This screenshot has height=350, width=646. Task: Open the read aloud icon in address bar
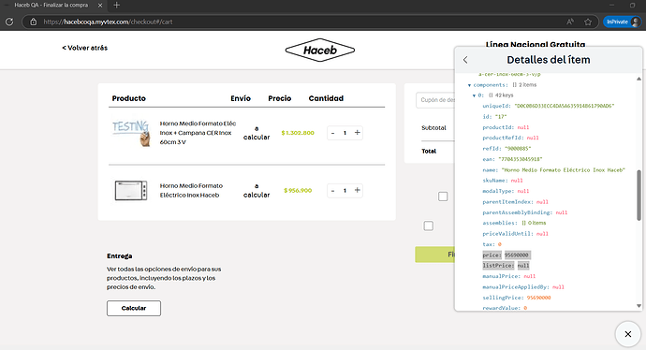tap(570, 22)
